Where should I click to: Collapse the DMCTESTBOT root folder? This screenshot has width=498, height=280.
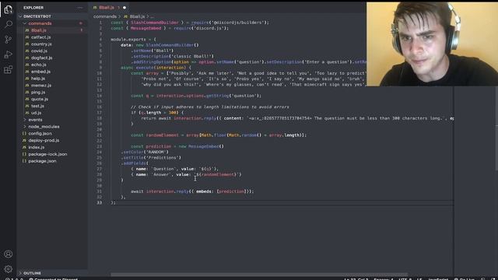52,16
